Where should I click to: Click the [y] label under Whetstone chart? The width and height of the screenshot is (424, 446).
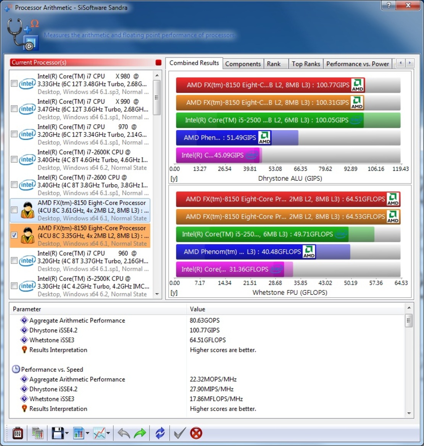pos(174,293)
